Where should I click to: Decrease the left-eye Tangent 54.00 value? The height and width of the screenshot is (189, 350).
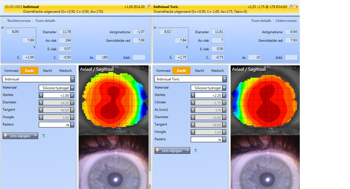[x=193, y=125]
